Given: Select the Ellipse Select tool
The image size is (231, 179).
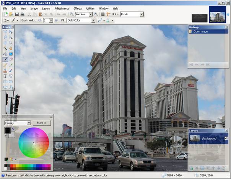Looking at the screenshot, I should (5, 43).
